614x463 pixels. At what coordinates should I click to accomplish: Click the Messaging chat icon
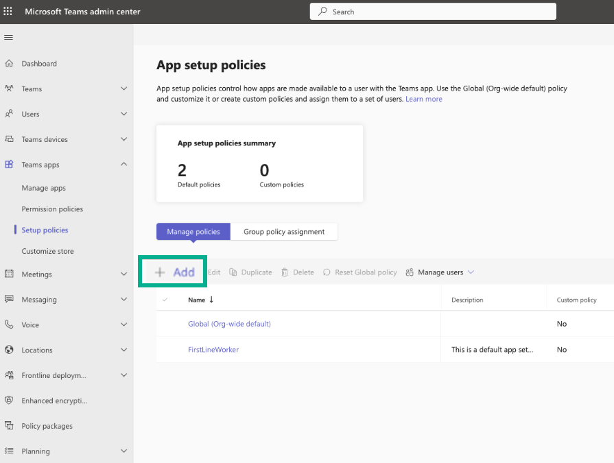click(x=9, y=299)
